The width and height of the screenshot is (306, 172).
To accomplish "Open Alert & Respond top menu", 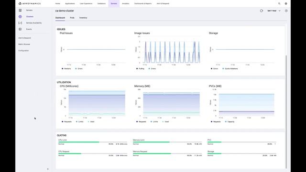I will (x=163, y=3).
